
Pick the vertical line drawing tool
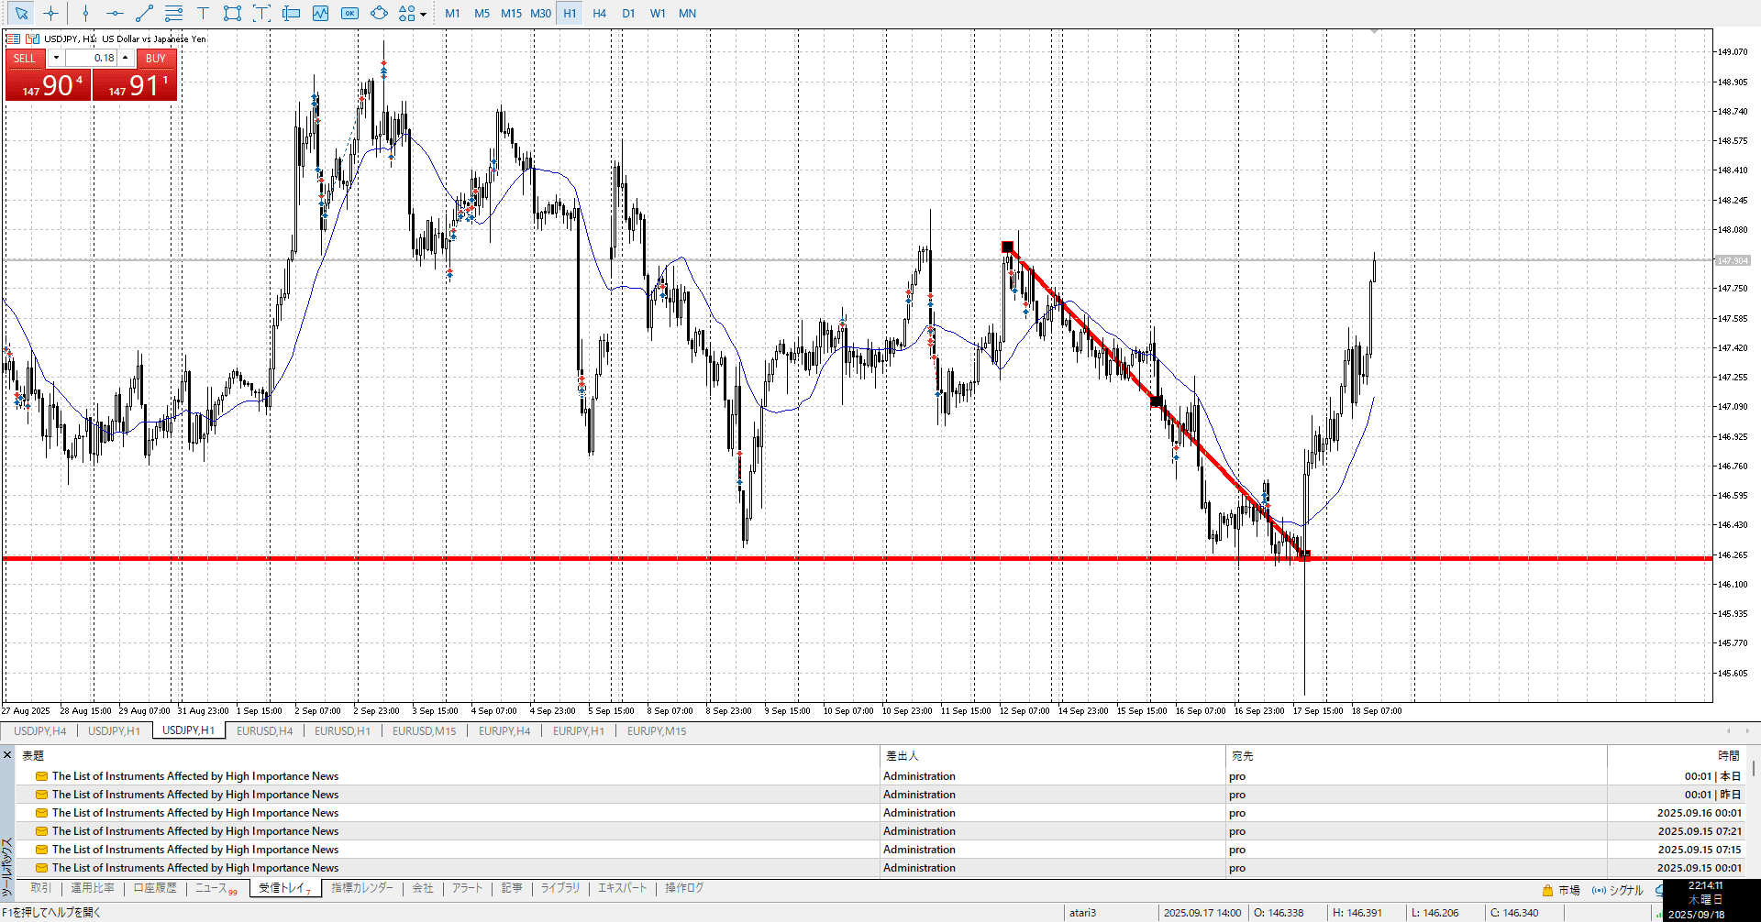coord(85,13)
